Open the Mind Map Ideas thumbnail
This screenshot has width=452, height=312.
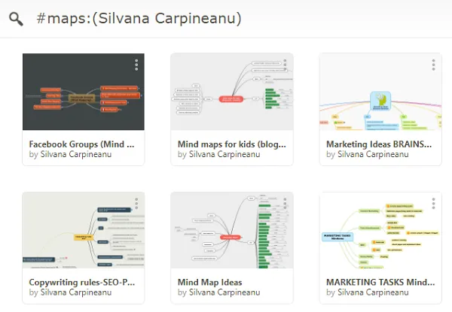tap(232, 230)
